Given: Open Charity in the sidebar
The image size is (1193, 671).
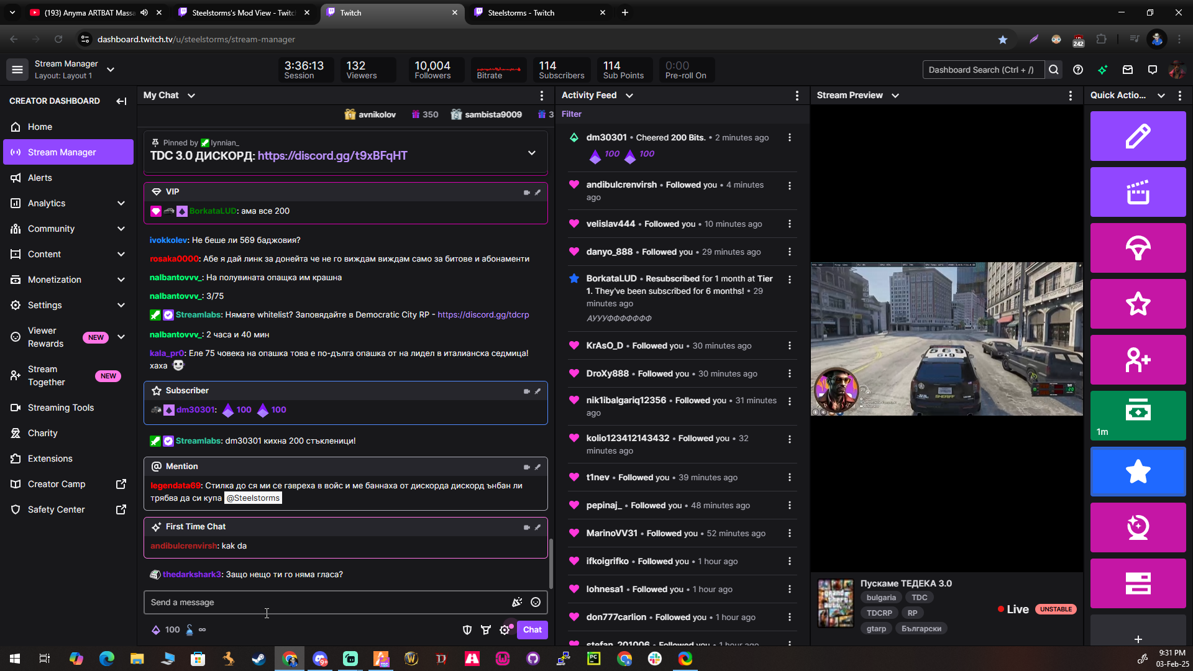Looking at the screenshot, I should 68,433.
